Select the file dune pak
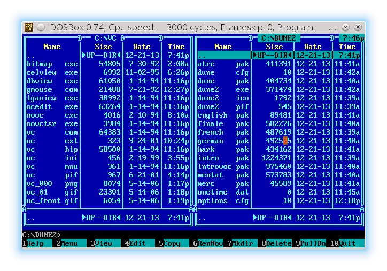 [279, 81]
